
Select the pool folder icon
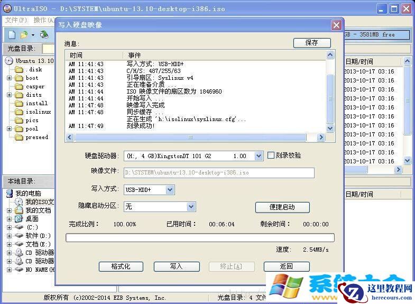click(19, 129)
